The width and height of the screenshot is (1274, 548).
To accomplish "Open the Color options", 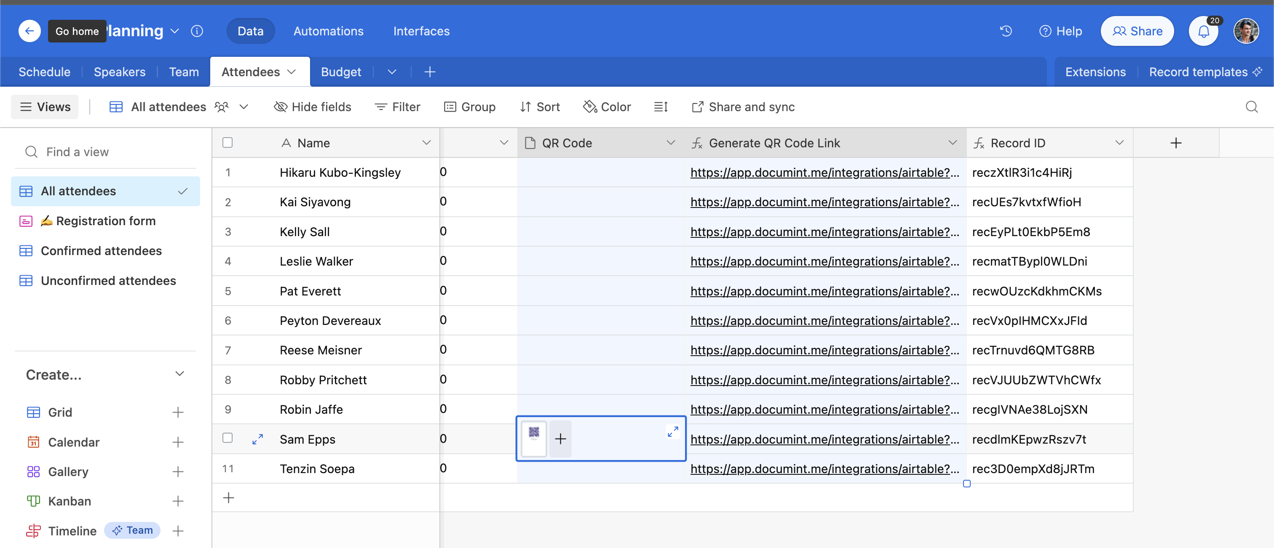I will (x=607, y=107).
